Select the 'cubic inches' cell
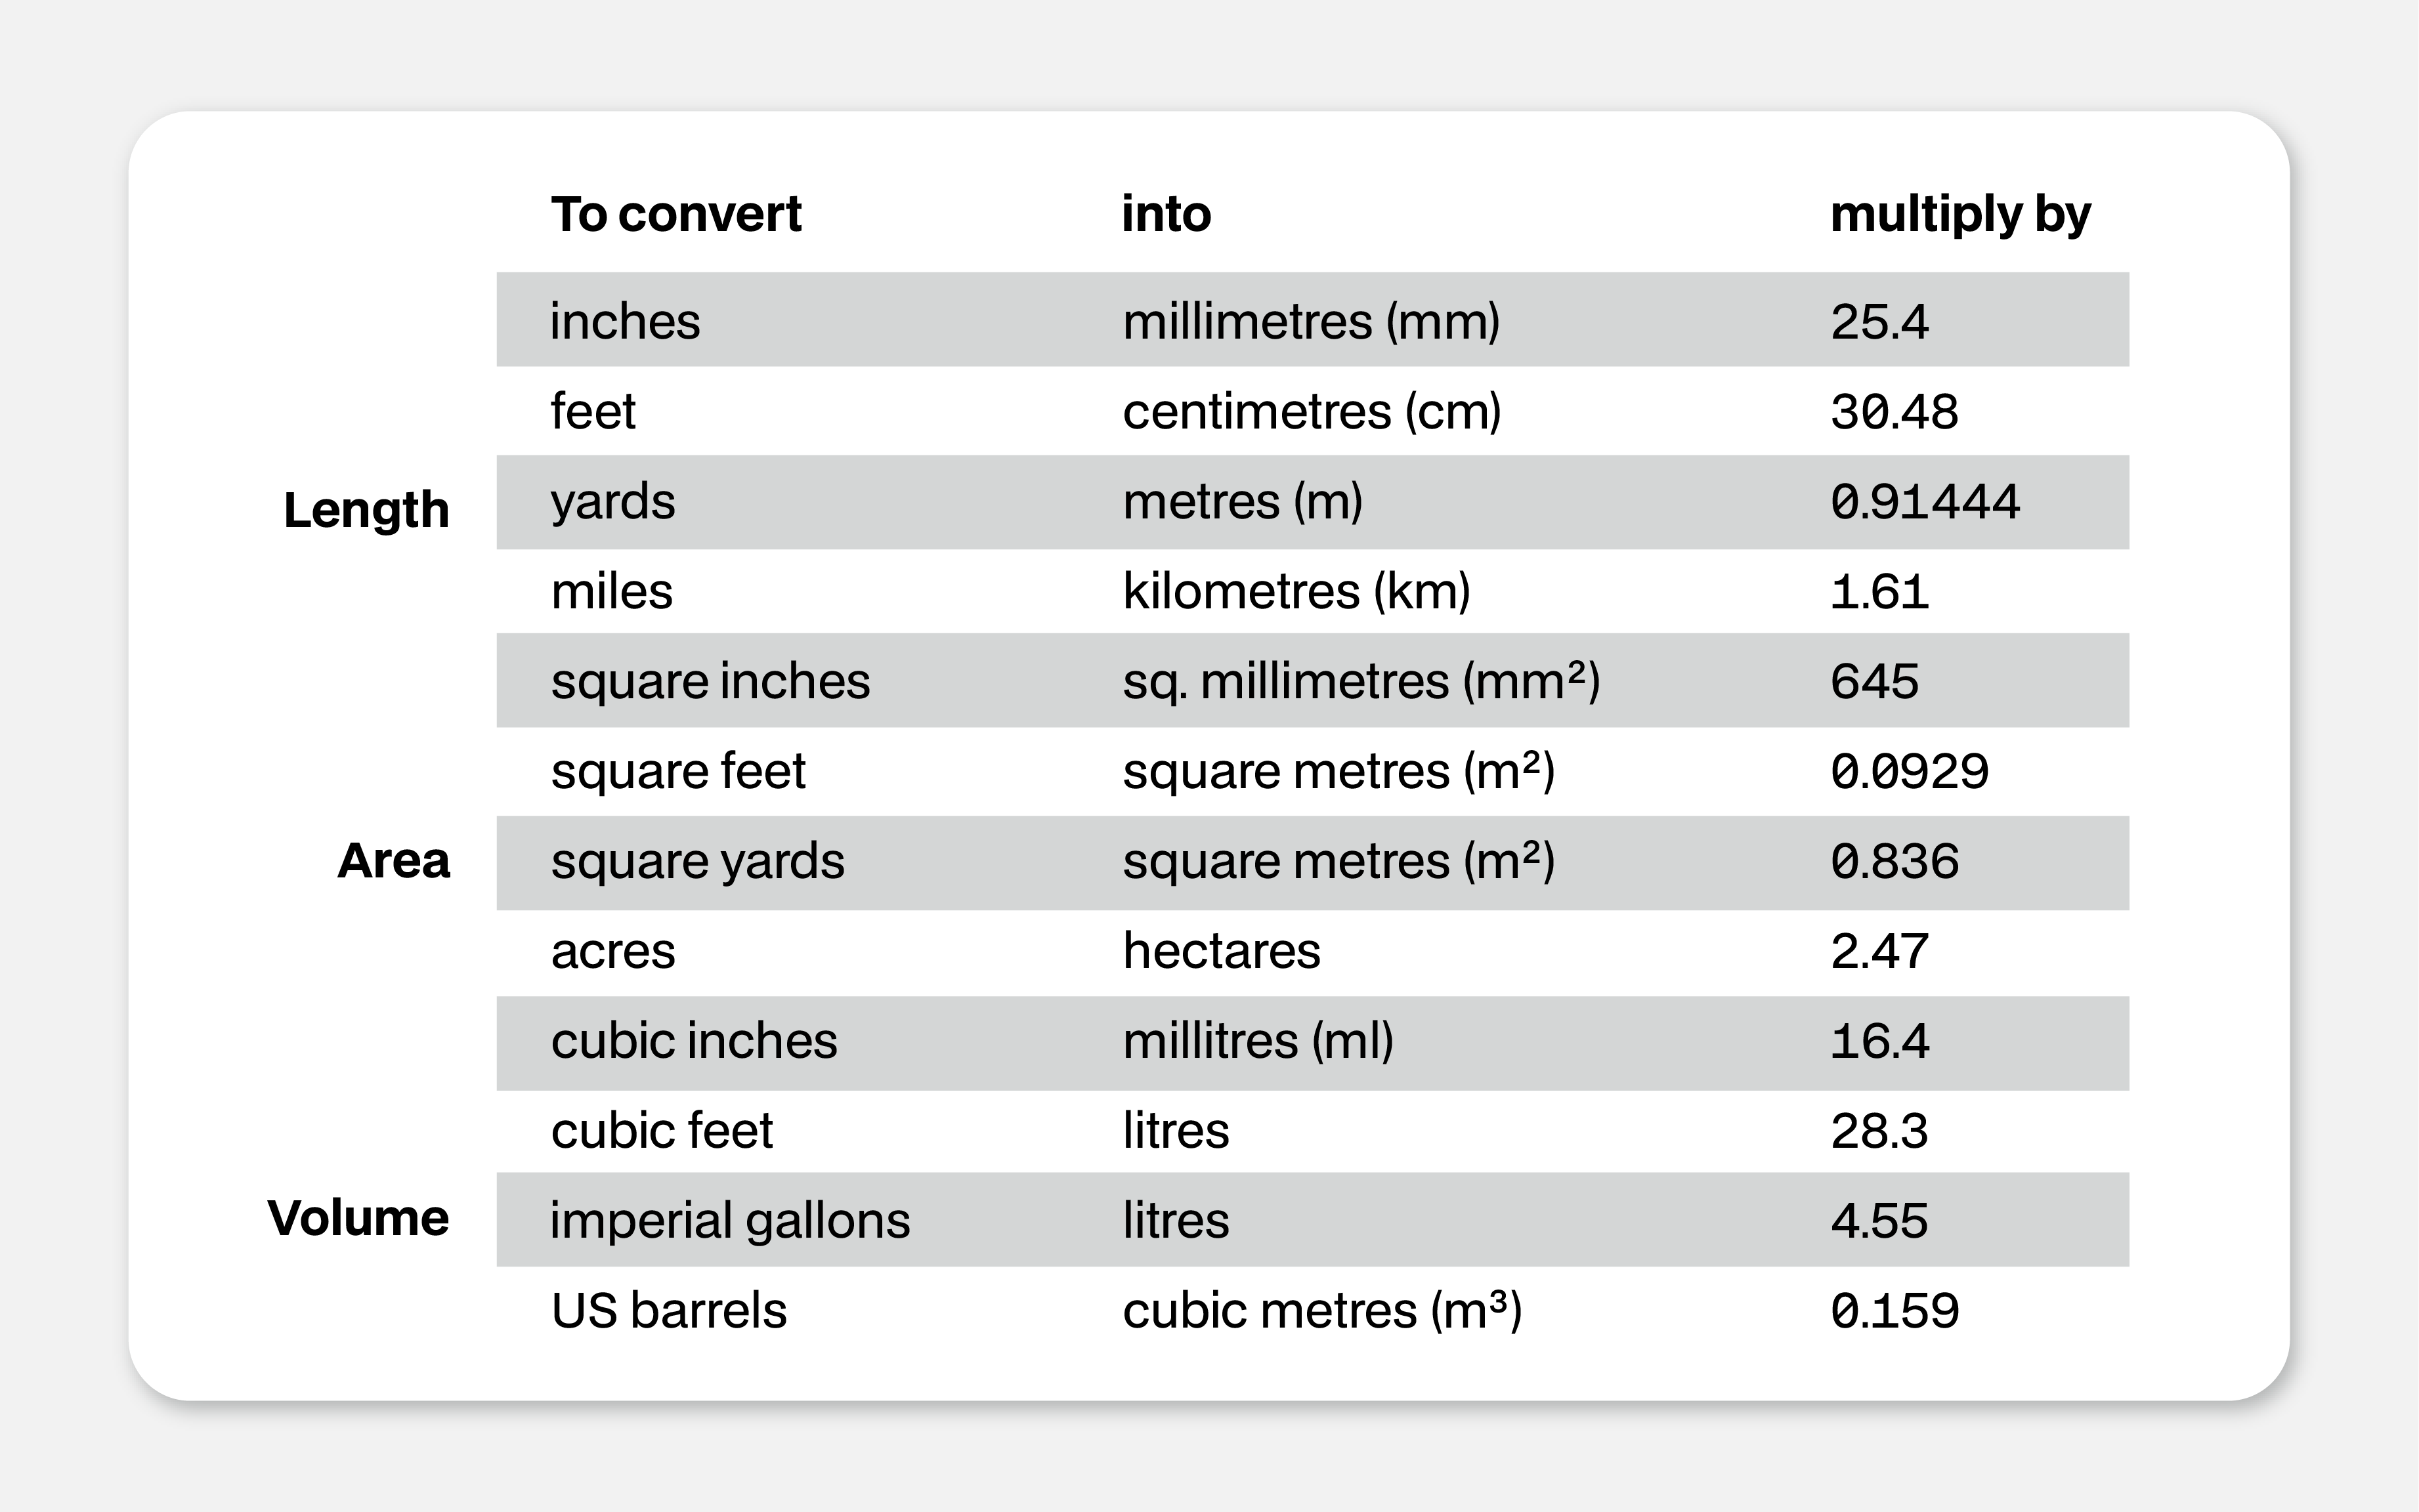2419x1512 pixels. point(694,1041)
